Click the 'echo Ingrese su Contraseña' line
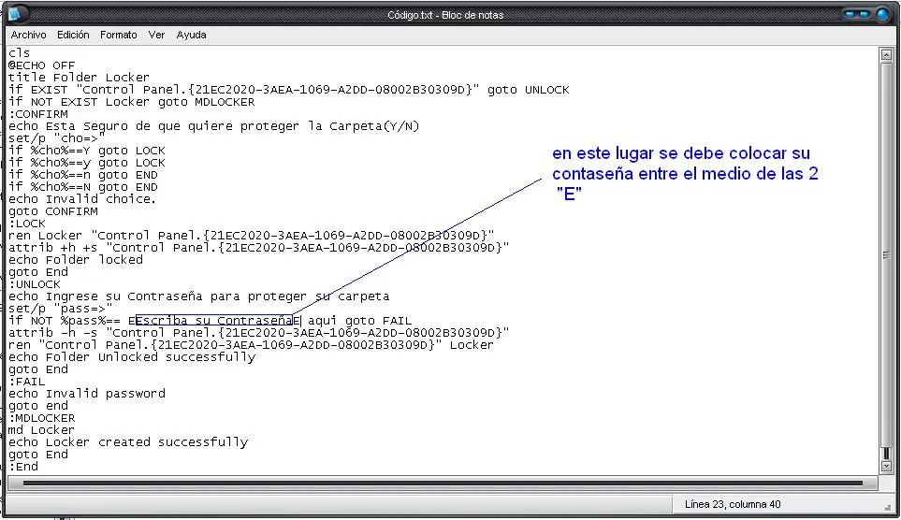This screenshot has height=520, width=901. (198, 296)
